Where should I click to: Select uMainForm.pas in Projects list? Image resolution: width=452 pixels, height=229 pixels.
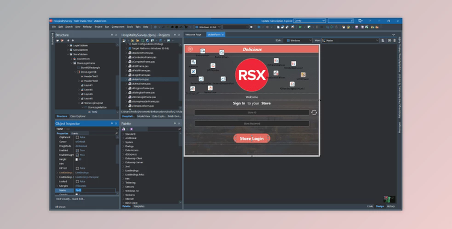(x=140, y=80)
